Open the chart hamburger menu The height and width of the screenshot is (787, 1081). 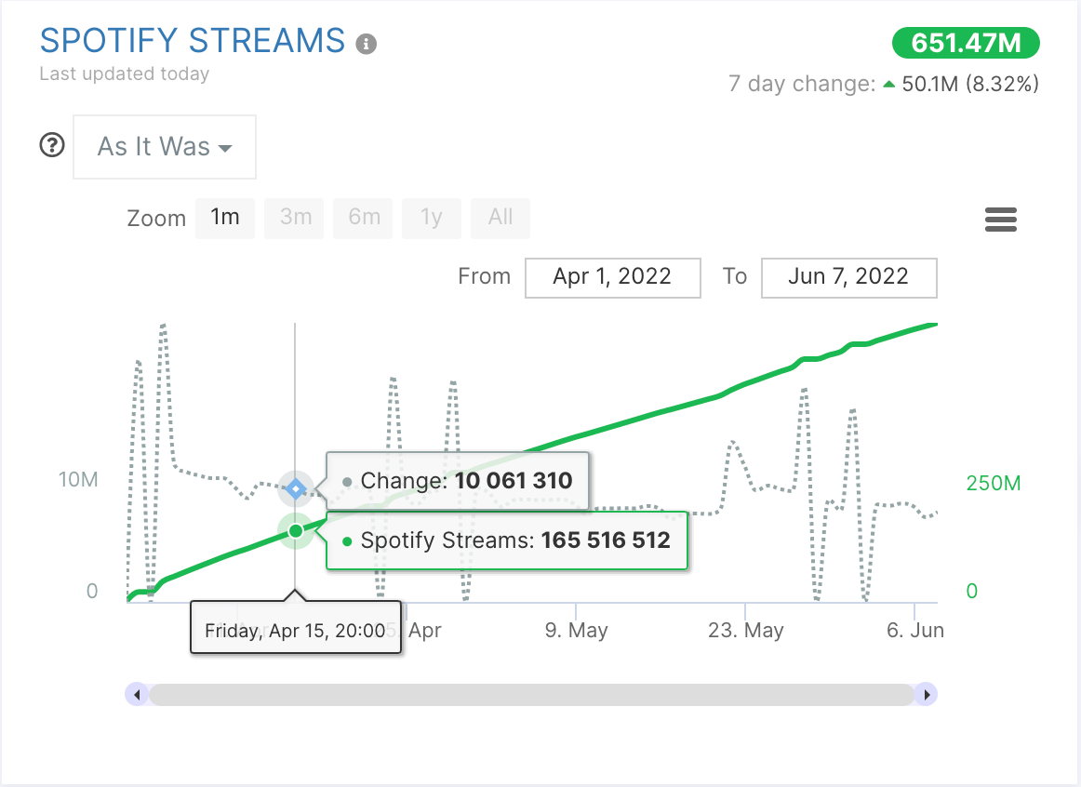tap(1000, 220)
